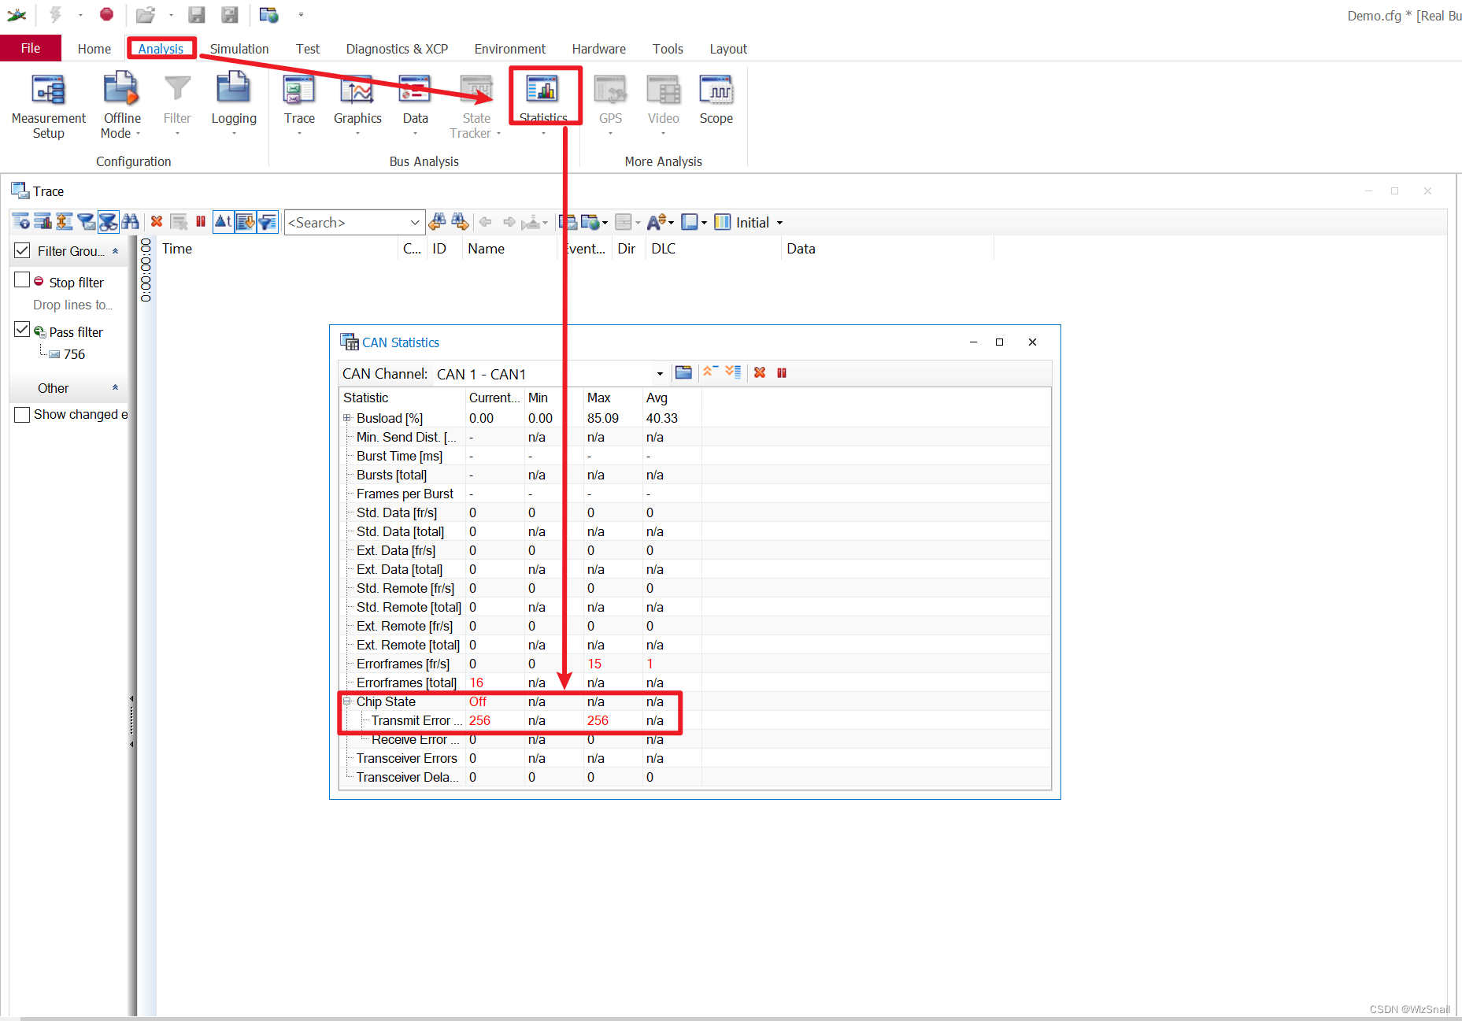1462x1021 pixels.
Task: Switch to the Diagnostics & XCP tab
Action: coord(397,49)
